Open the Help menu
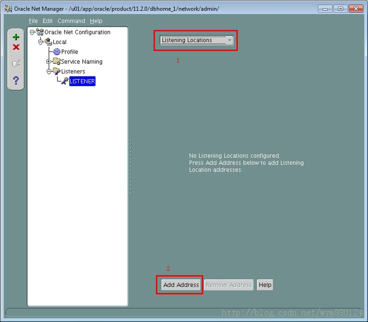The image size is (368, 322). [x=96, y=21]
